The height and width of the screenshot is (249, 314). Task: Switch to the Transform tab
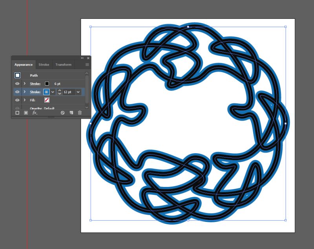[x=63, y=65]
